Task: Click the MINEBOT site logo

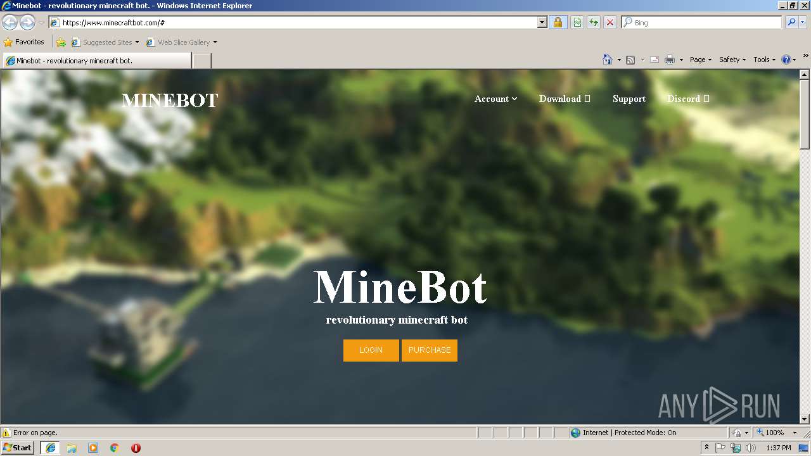Action: (170, 100)
